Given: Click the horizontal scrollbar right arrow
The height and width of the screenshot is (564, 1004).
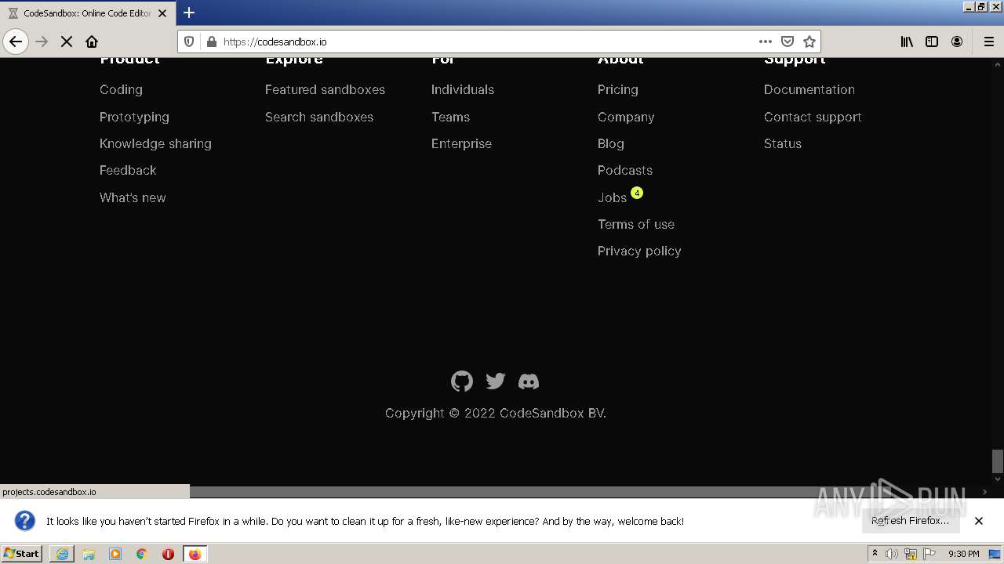Looking at the screenshot, I should pyautogui.click(x=984, y=492).
